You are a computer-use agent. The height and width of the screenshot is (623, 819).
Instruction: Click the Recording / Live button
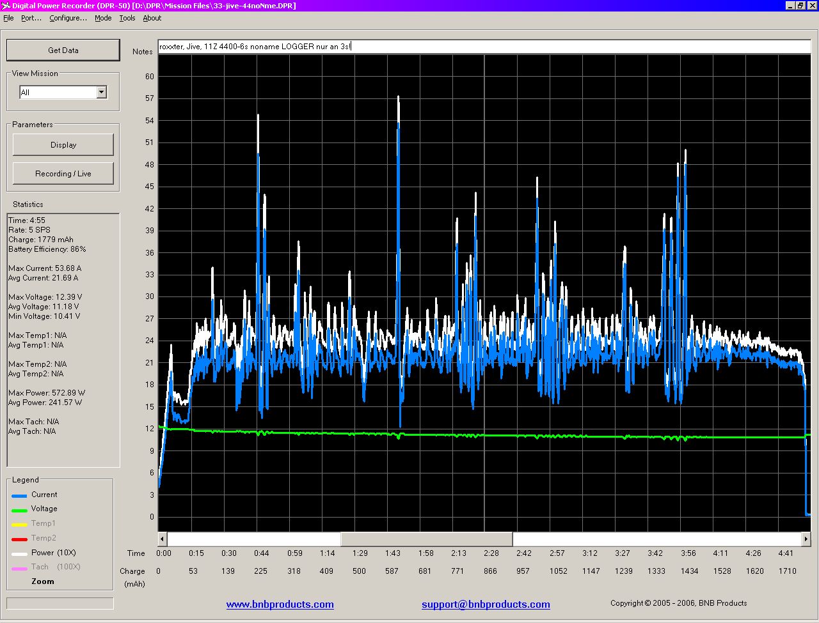(x=63, y=174)
